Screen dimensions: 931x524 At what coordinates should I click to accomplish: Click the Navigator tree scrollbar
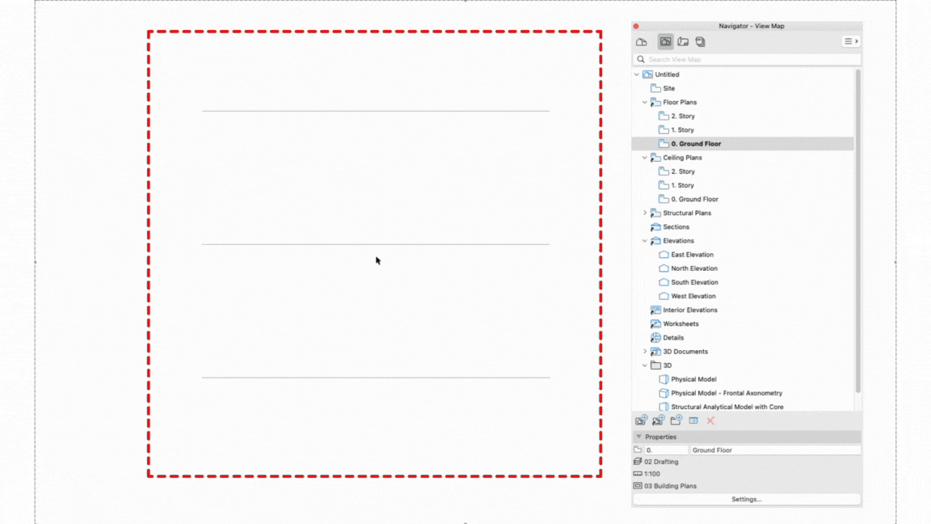click(x=857, y=230)
